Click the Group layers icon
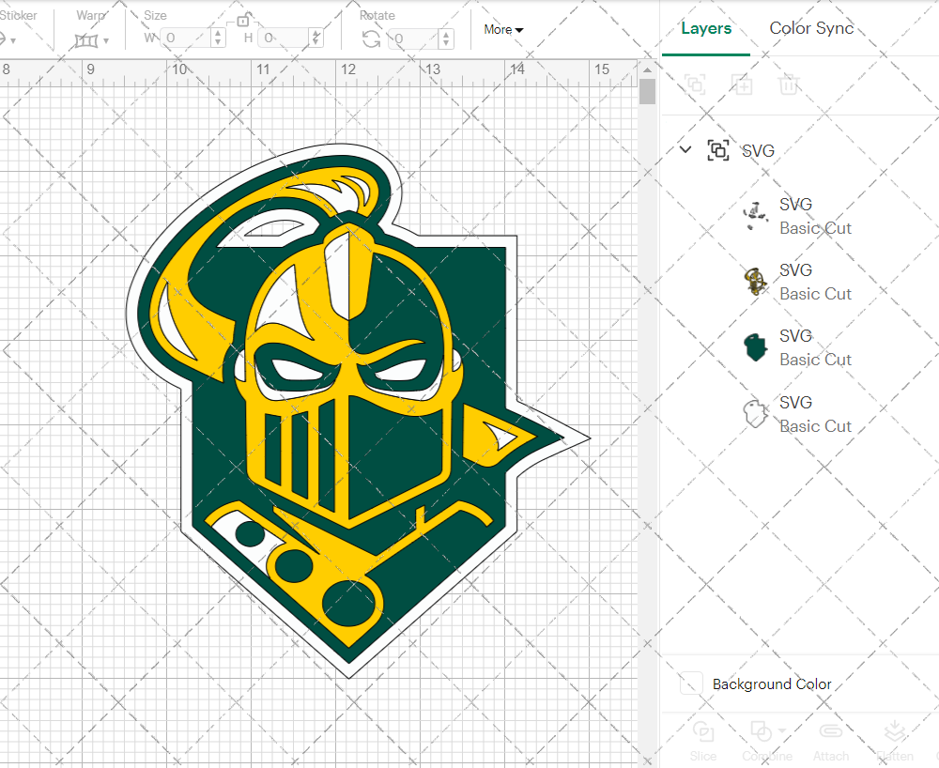The height and width of the screenshot is (768, 939). click(695, 84)
